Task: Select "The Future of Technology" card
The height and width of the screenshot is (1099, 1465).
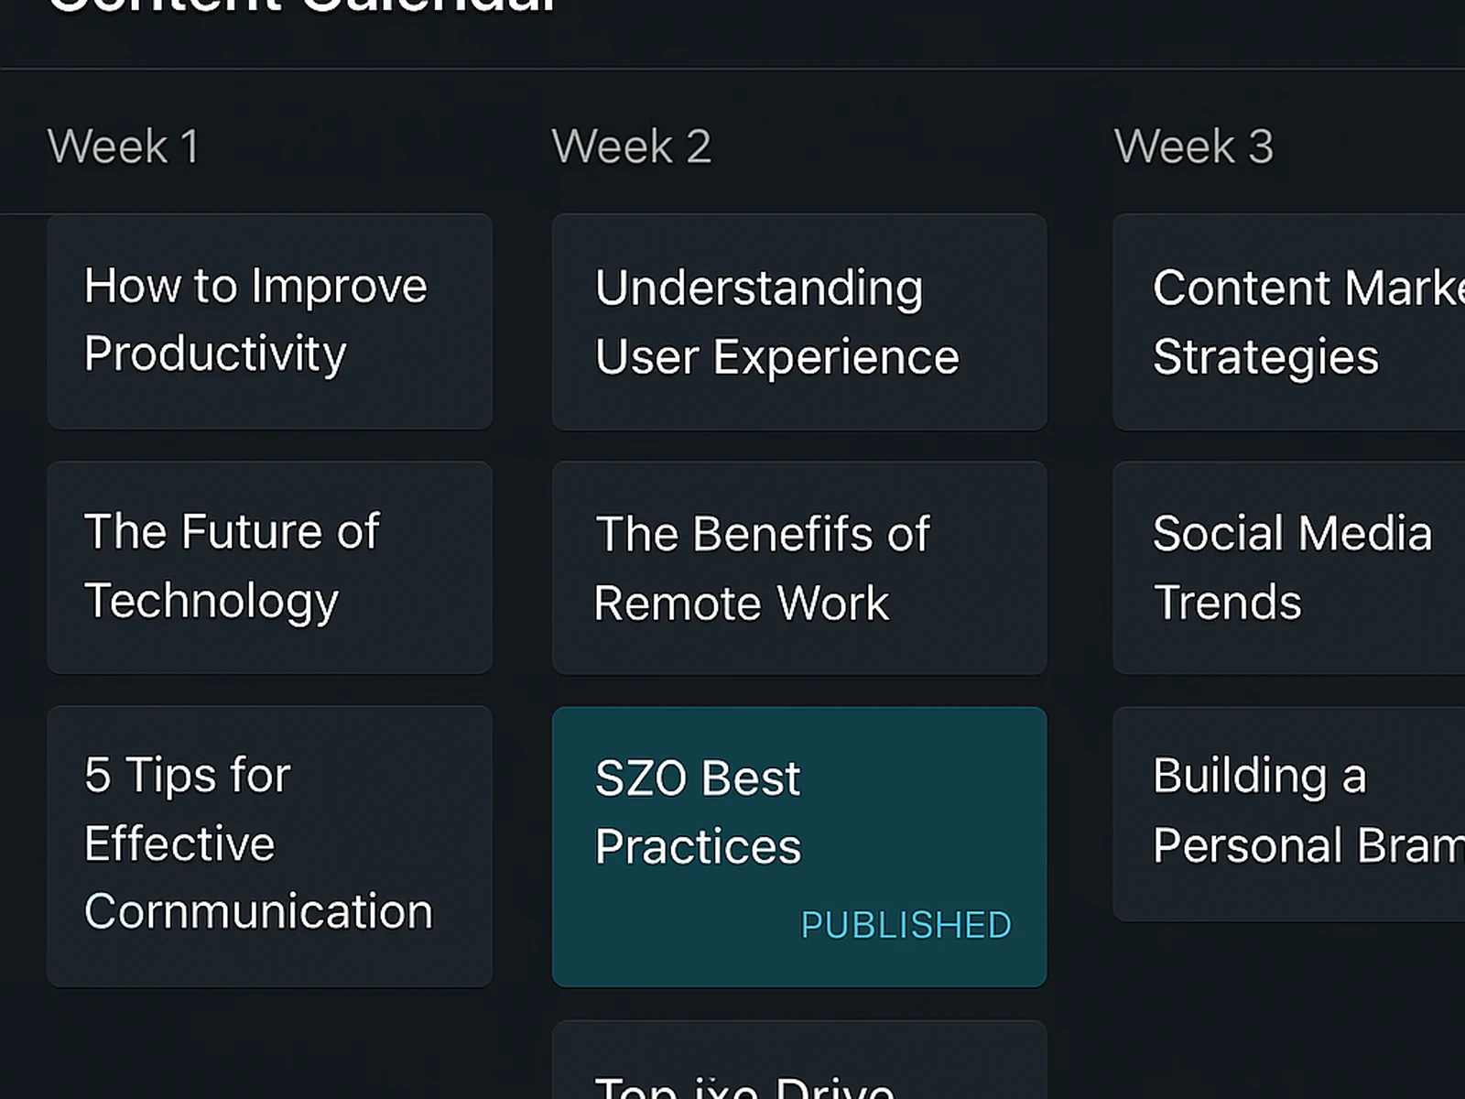Action: pyautogui.click(x=269, y=567)
